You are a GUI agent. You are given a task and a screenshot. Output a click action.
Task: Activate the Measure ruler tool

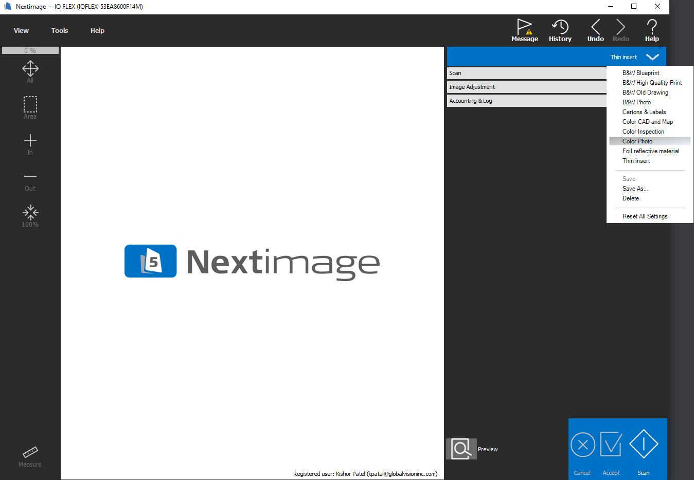click(x=30, y=455)
